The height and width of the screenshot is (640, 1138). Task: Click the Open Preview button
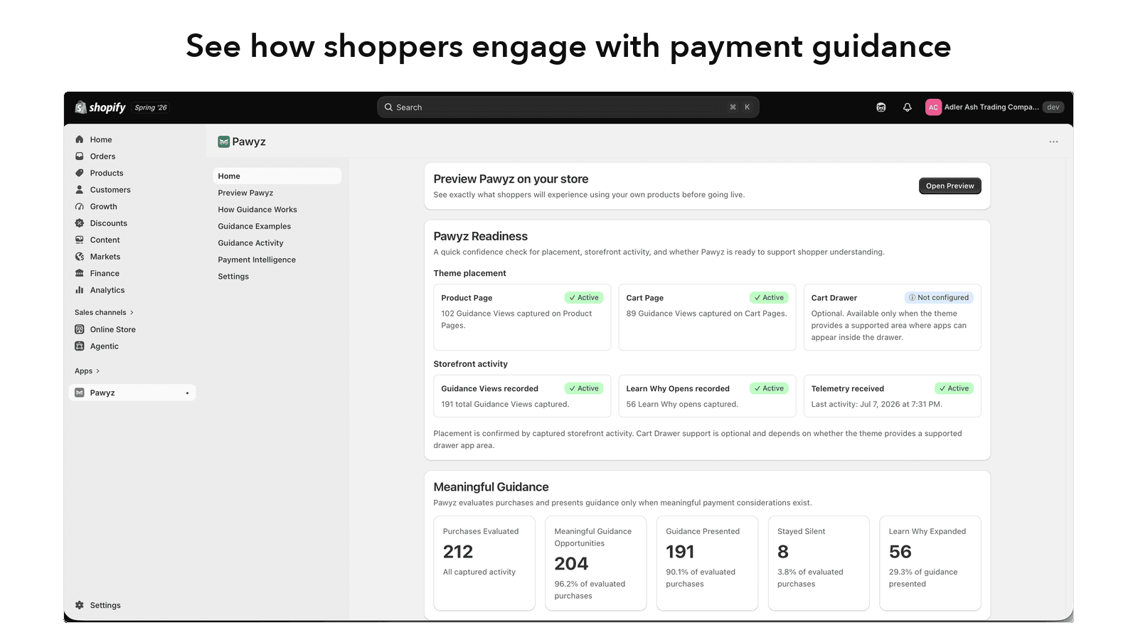(x=950, y=186)
